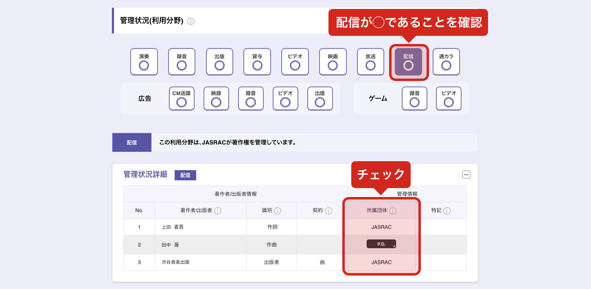Click info icon next to 特記 header
591x289 pixels.
click(x=447, y=211)
